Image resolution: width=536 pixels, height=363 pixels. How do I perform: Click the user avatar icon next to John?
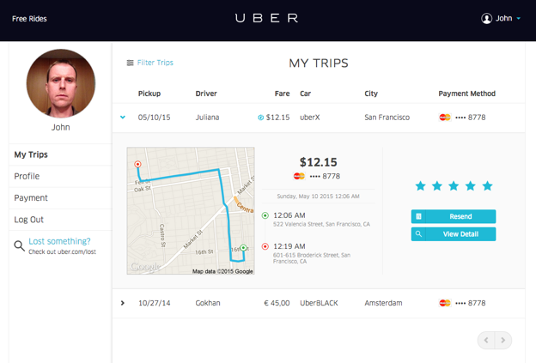[487, 18]
